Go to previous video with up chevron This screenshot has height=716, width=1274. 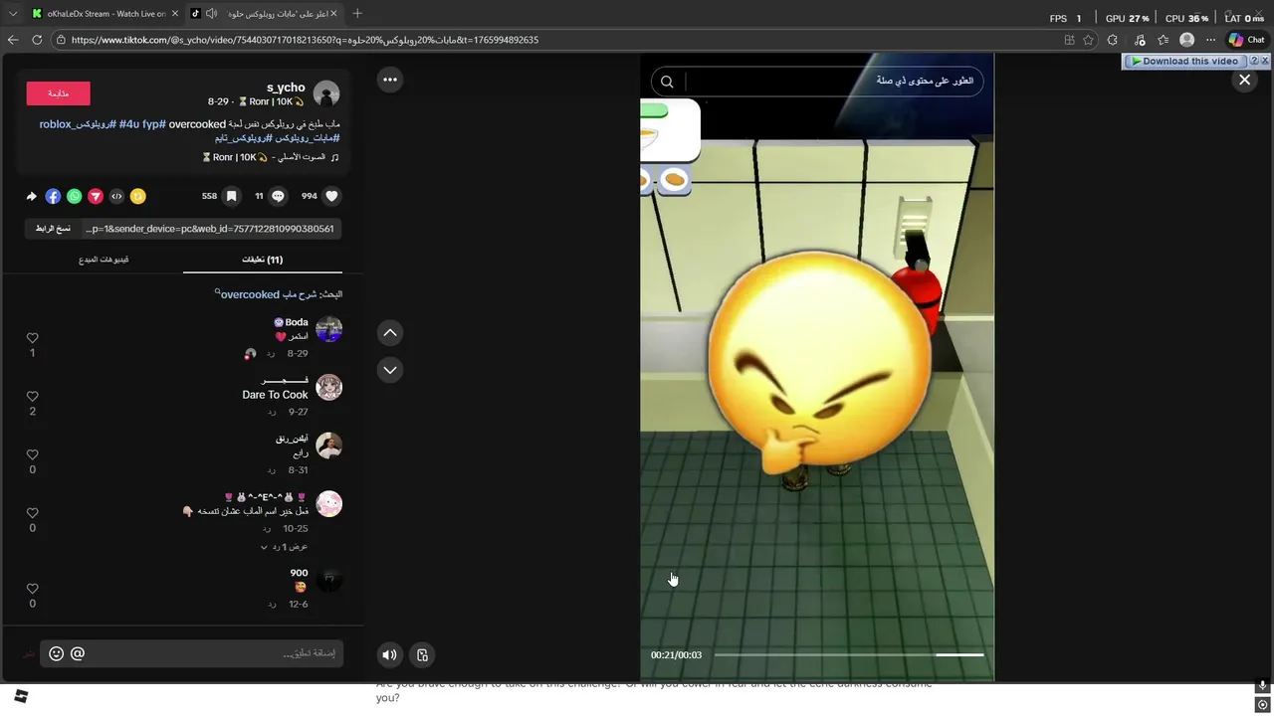[x=390, y=332]
